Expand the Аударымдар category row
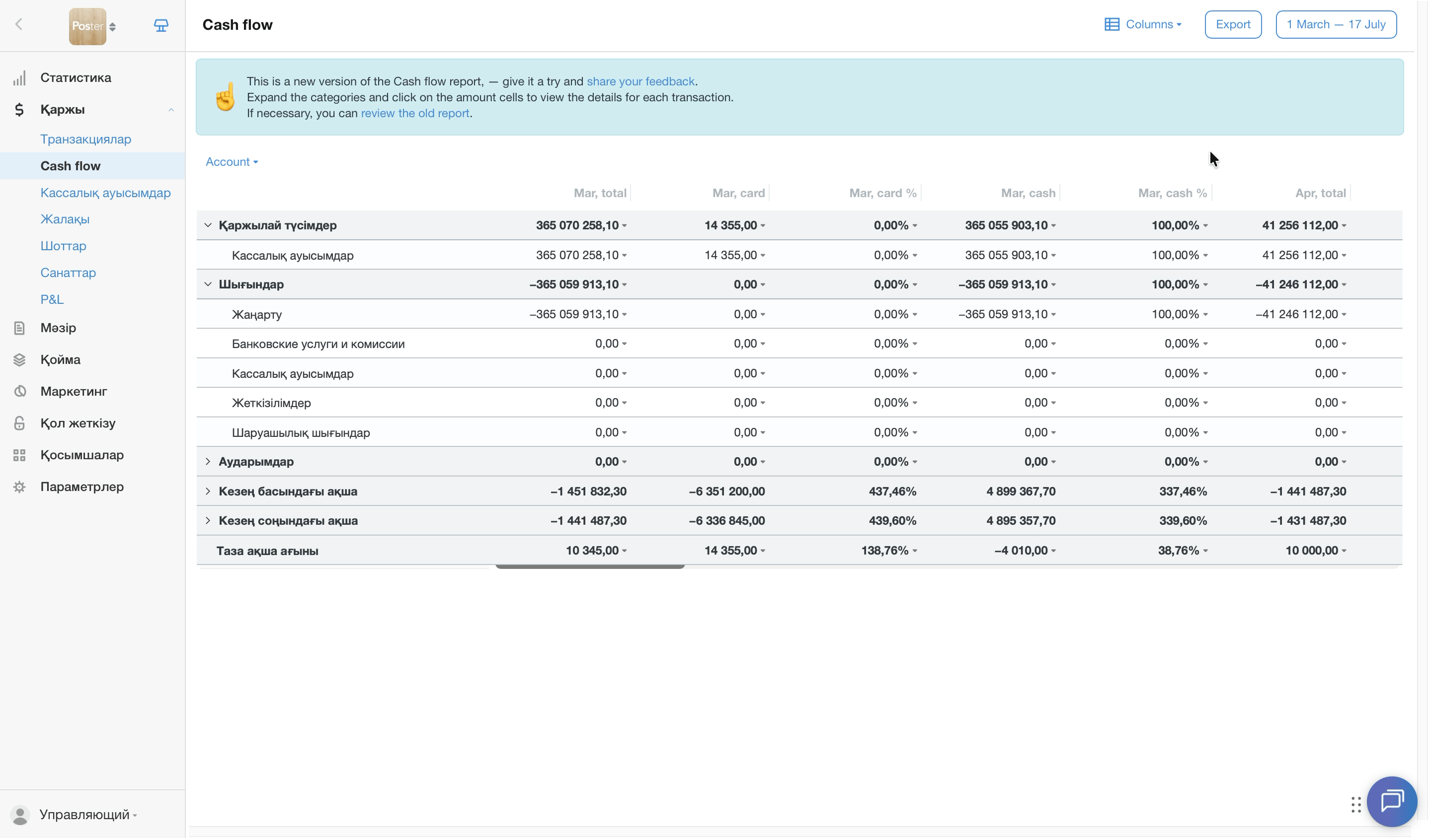The height and width of the screenshot is (838, 1431). coord(208,462)
